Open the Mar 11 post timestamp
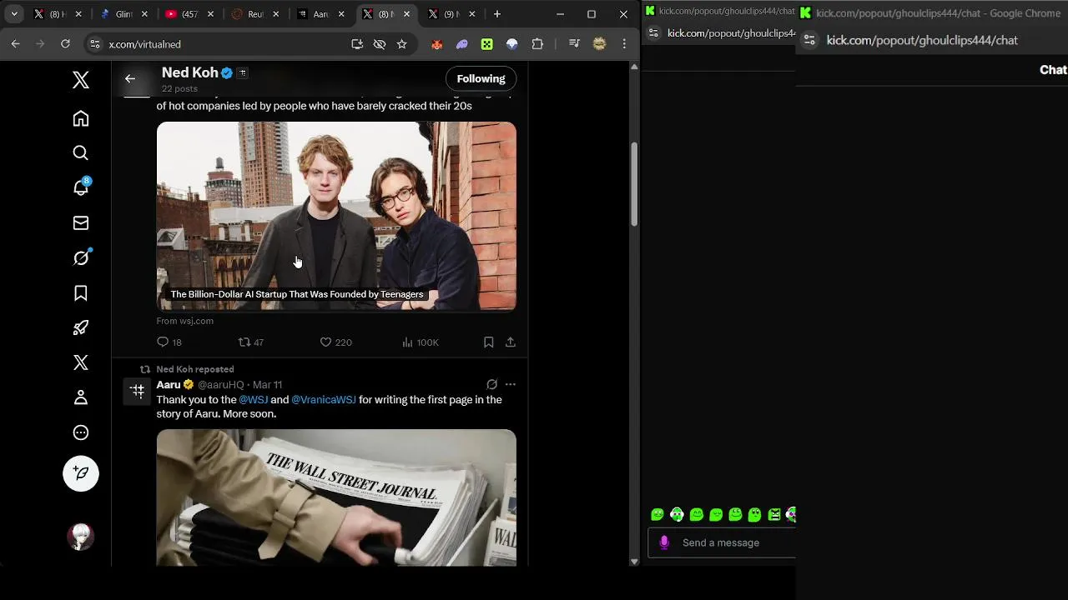 coord(267,385)
